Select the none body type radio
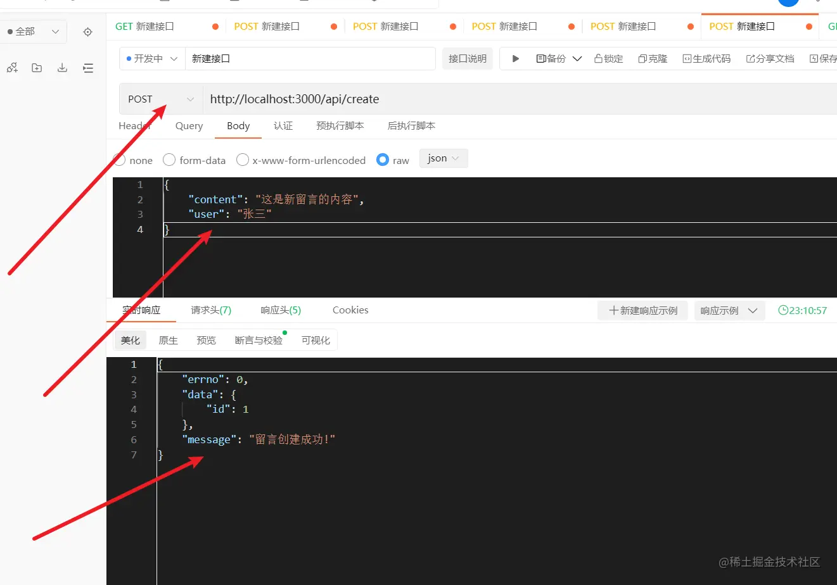The image size is (837, 585). coord(119,160)
